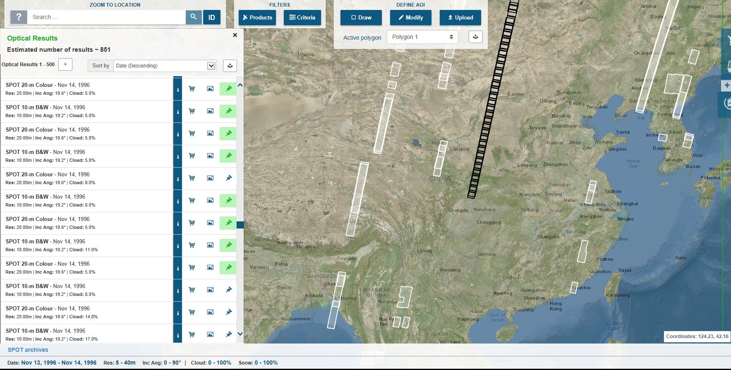Add the 14.0% cloud result to cart
The height and width of the screenshot is (370, 731).
point(192,312)
